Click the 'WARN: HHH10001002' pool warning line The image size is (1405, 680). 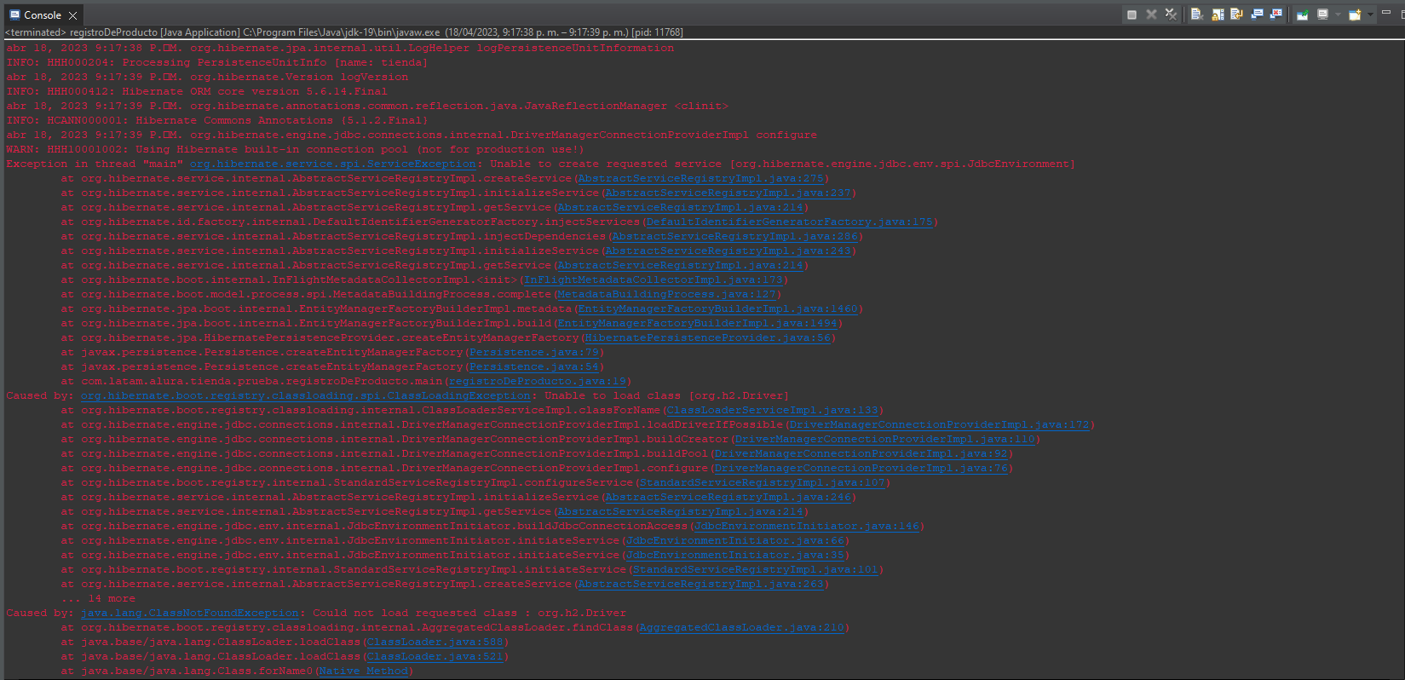[x=296, y=149]
